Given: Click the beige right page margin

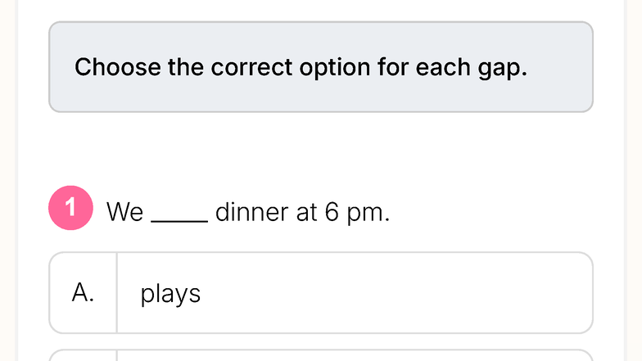Looking at the screenshot, I should pyautogui.click(x=634, y=180).
